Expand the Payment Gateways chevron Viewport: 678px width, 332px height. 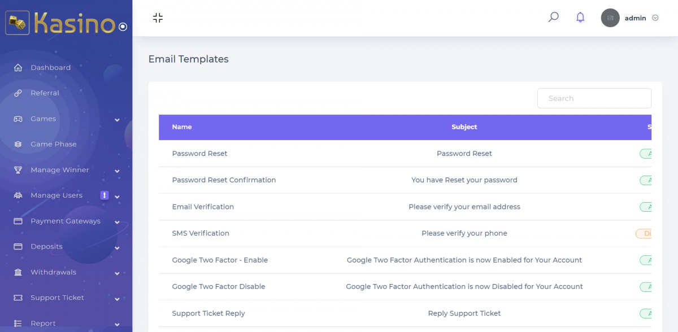pos(117,222)
